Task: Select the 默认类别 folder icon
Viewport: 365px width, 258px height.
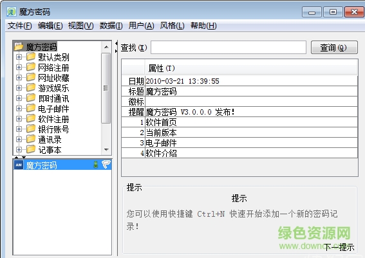Action: (x=31, y=57)
